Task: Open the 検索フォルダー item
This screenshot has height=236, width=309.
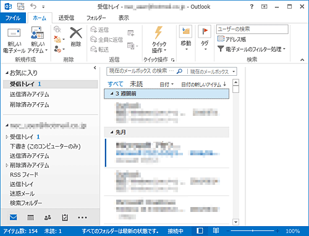Action: 26,203
